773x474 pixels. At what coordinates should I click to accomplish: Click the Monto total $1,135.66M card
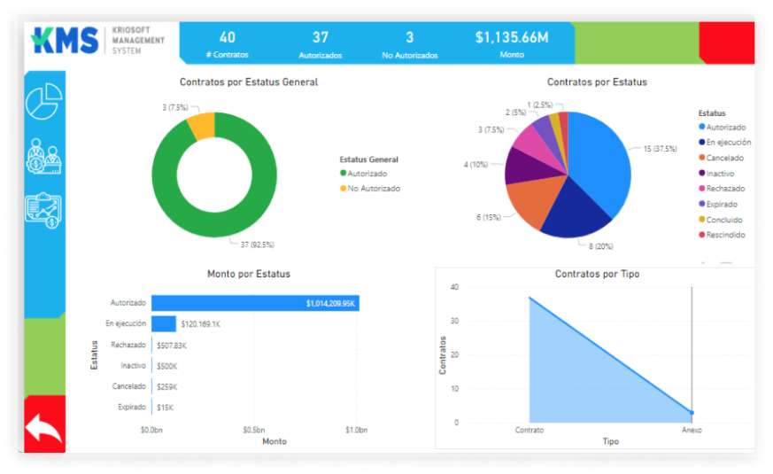tap(511, 44)
